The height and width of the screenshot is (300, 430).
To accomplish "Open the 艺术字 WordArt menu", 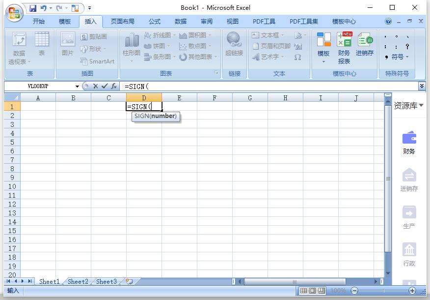I will tap(268, 57).
